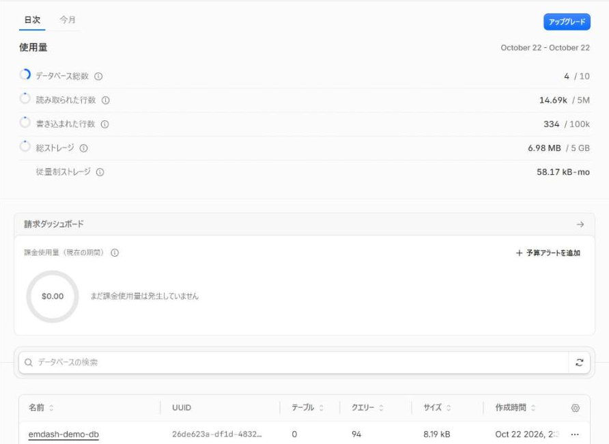Click the Oct 22 2026 creation time cell
The image size is (609, 444).
point(528,434)
